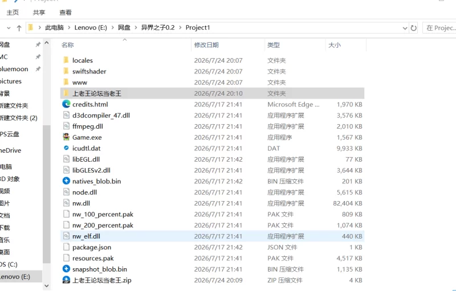This screenshot has width=456, height=291.
Task: Sort files by 大小 column
Action: (335, 45)
